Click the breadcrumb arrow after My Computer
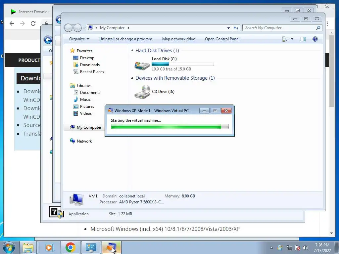339x254 pixels. [128, 28]
